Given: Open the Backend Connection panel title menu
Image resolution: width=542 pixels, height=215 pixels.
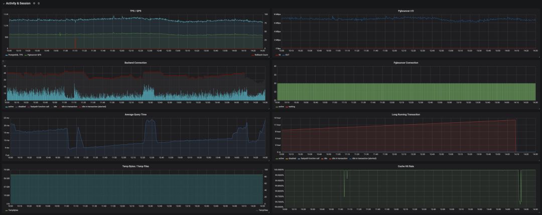Looking at the screenshot, I should 135,63.
